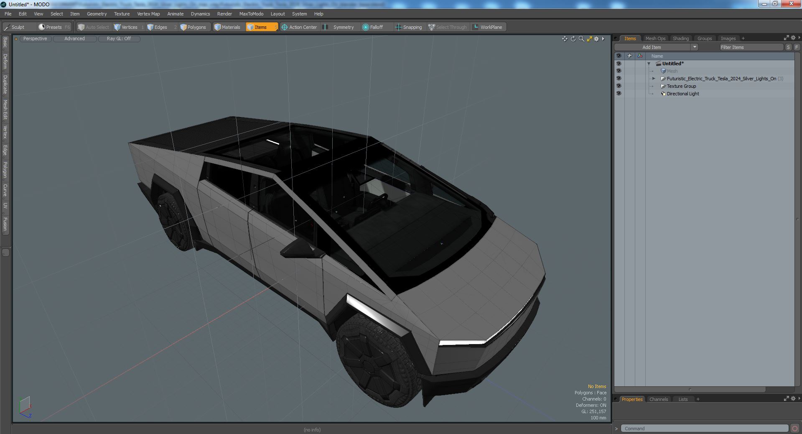Screen dimensions: 802x434
Task: Open the Render menu
Action: pos(224,14)
